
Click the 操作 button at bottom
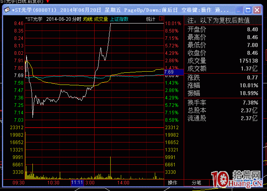(x=173, y=183)
